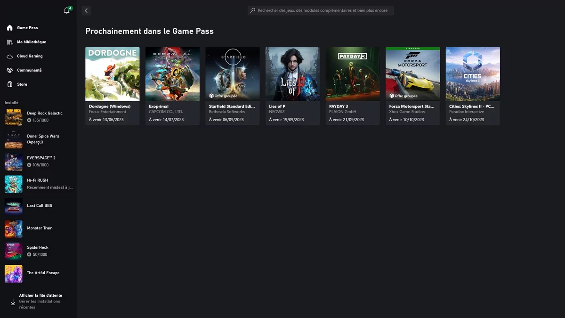Click 'À venir 21/09/2023' text
The height and width of the screenshot is (318, 565).
pos(347,120)
